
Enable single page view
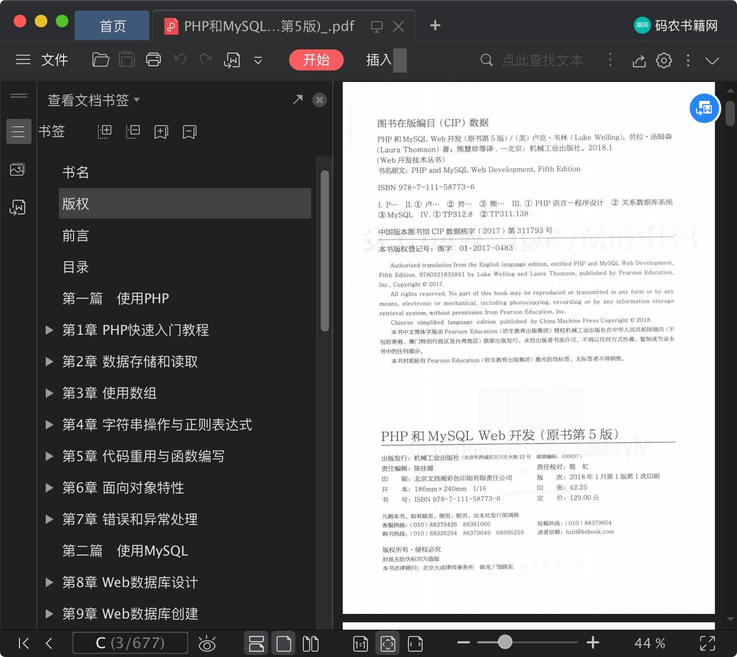pyautogui.click(x=284, y=643)
